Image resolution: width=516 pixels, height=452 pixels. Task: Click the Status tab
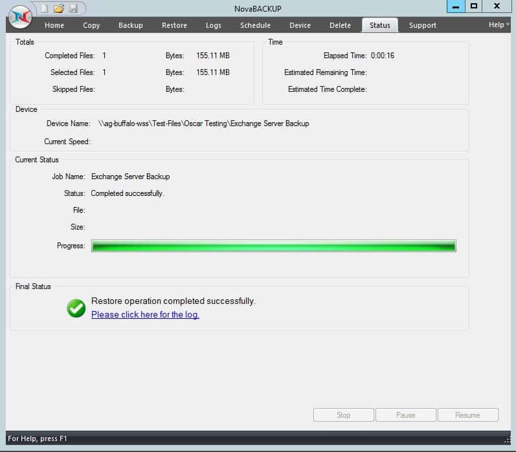tap(380, 25)
